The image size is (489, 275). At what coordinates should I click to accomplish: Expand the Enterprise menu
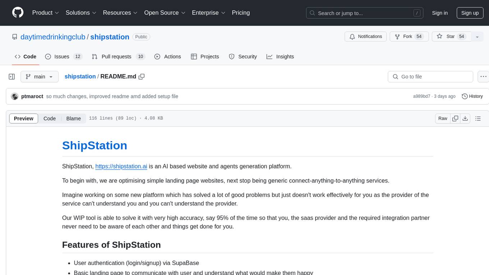pos(209,13)
